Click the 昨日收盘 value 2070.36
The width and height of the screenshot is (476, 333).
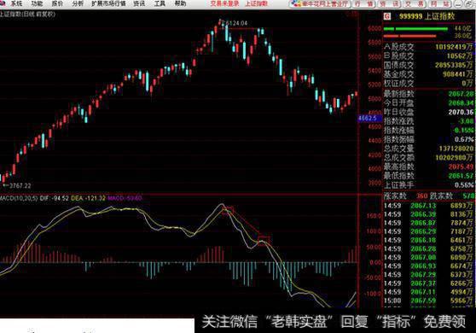461,112
